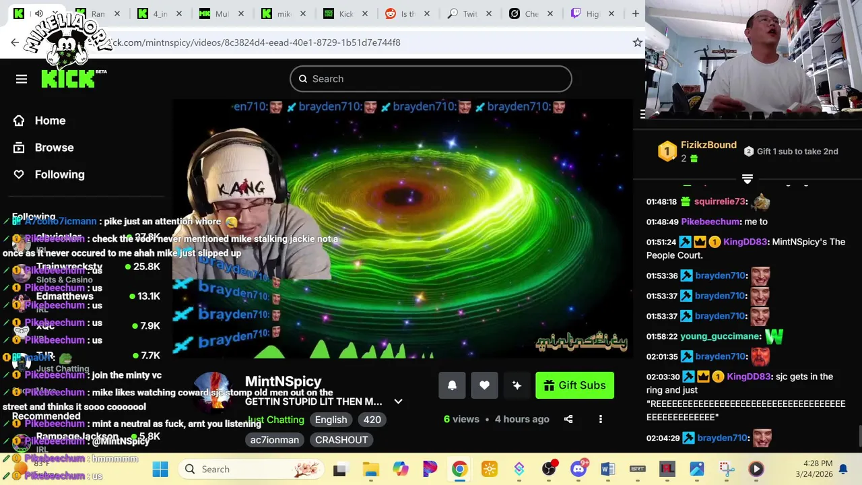Collapse chat panel with arrow icon
The image size is (862, 485).
pos(642,114)
